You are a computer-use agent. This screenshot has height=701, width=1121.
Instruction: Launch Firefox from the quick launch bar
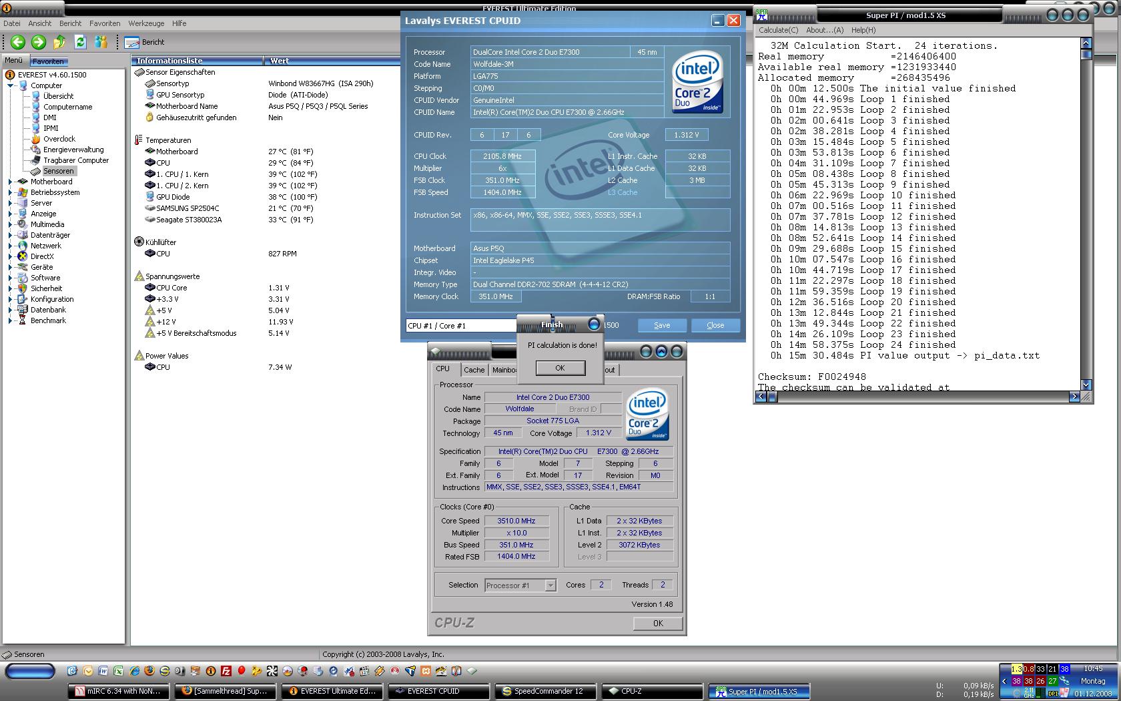[x=149, y=671]
